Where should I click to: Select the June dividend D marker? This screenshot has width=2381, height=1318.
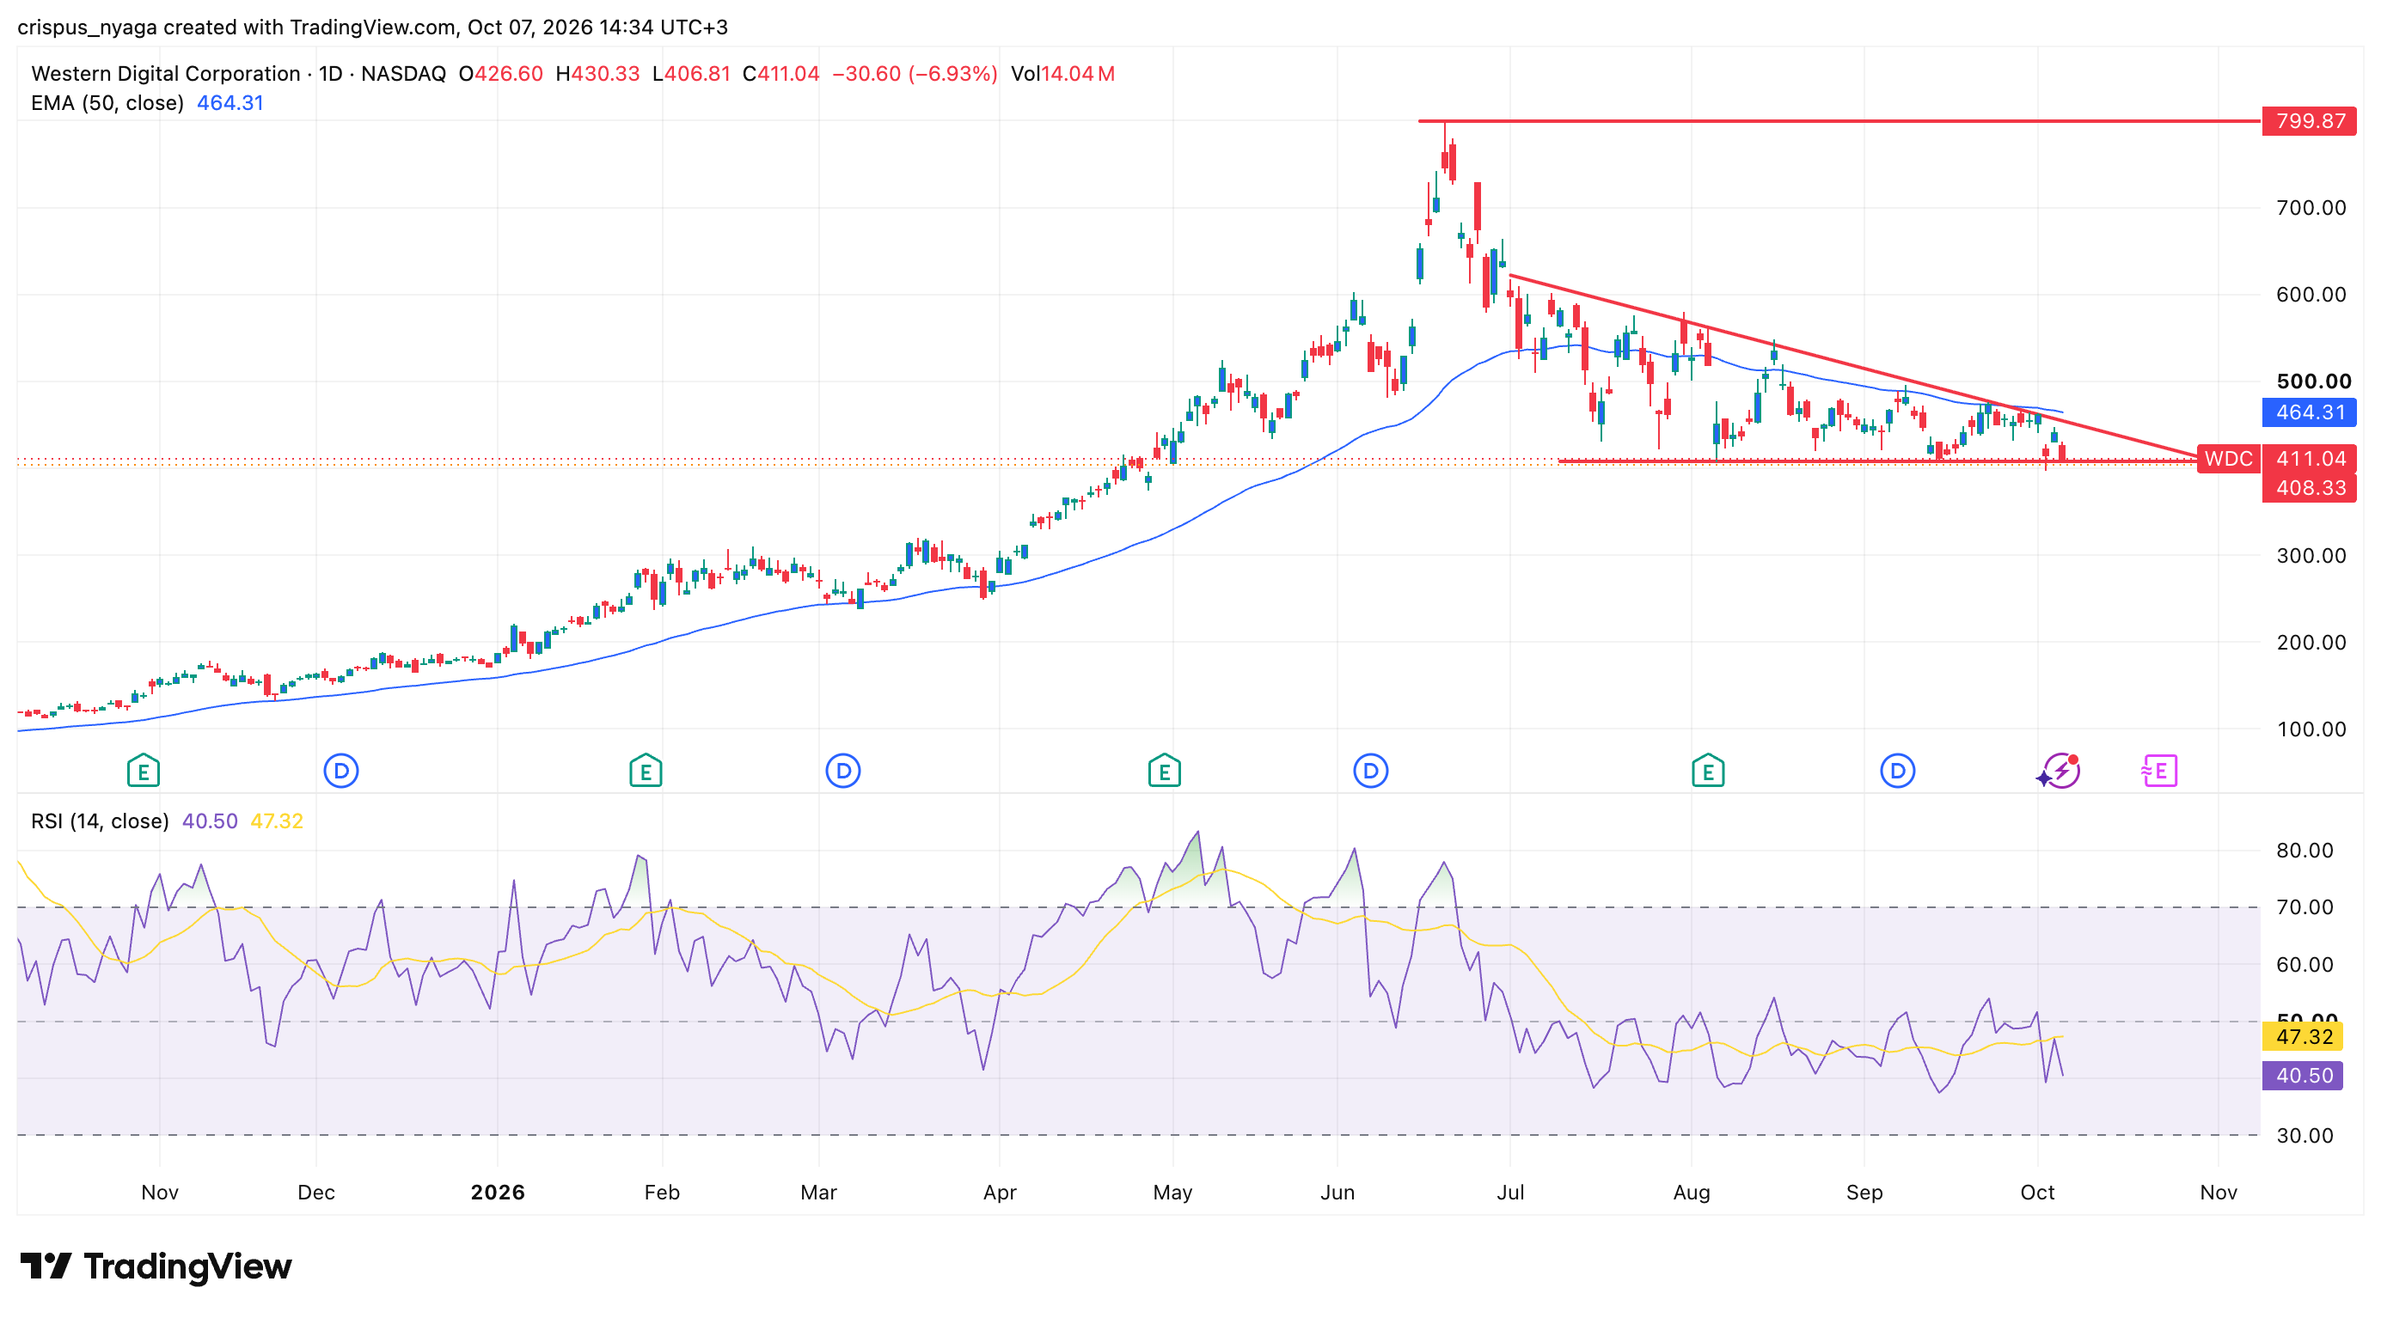pyautogui.click(x=1371, y=771)
